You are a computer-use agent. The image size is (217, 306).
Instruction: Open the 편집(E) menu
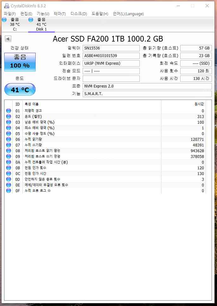coord(26,14)
